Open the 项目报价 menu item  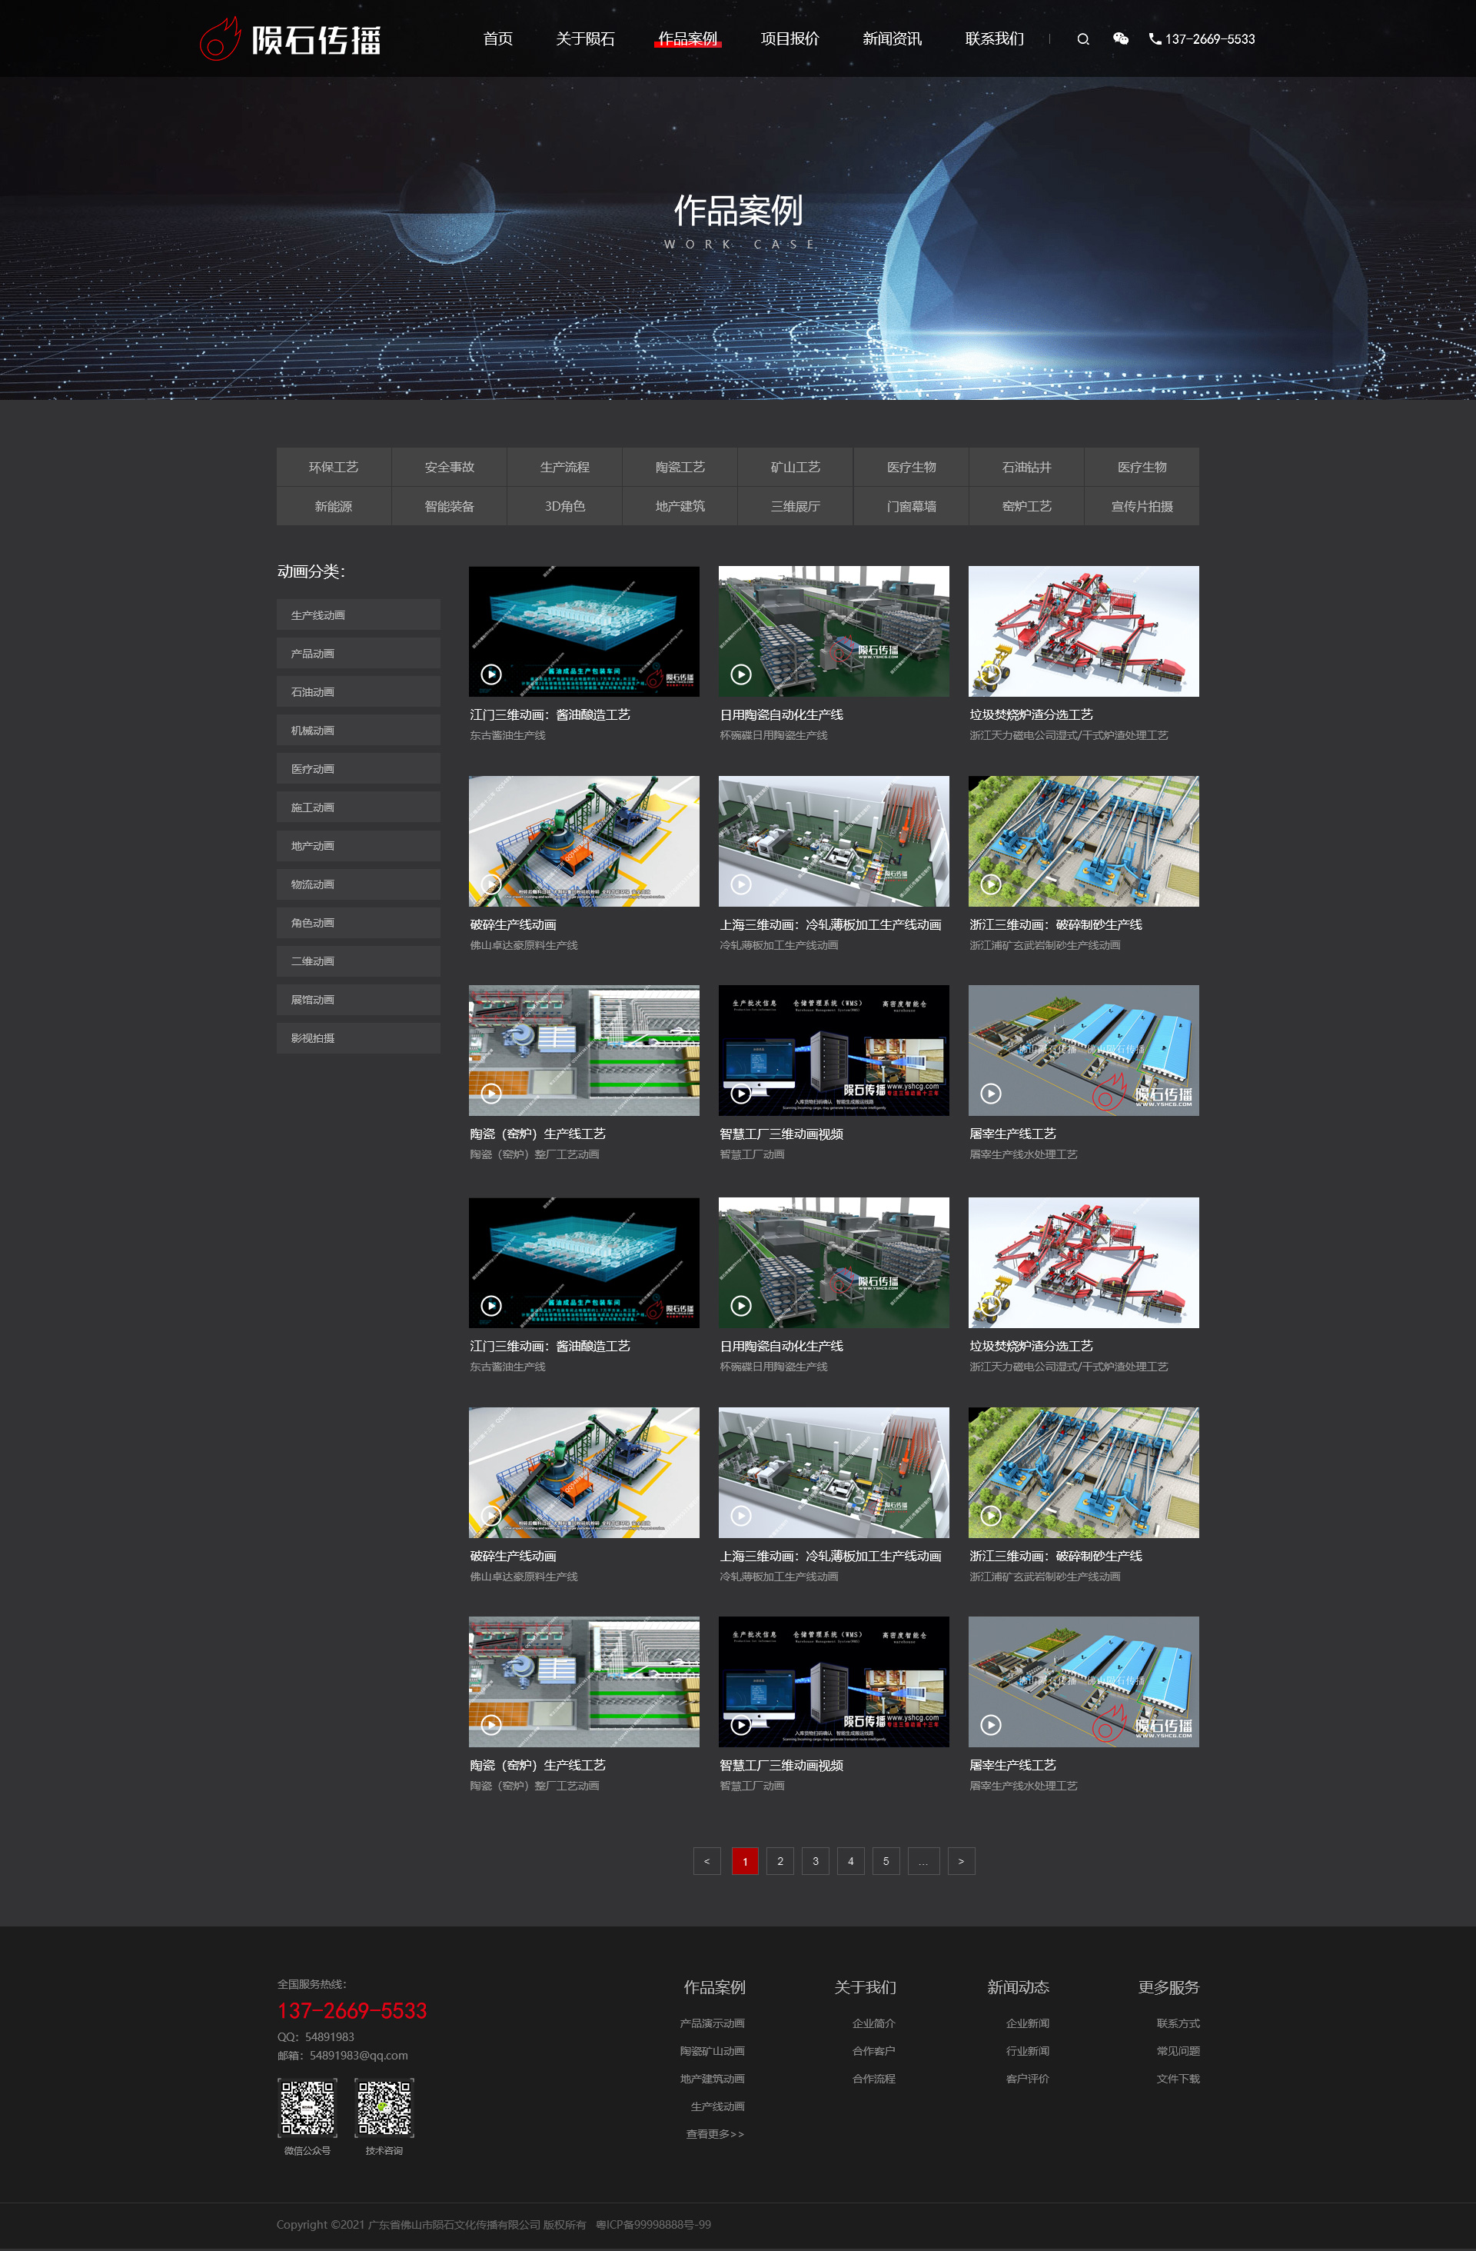click(790, 38)
